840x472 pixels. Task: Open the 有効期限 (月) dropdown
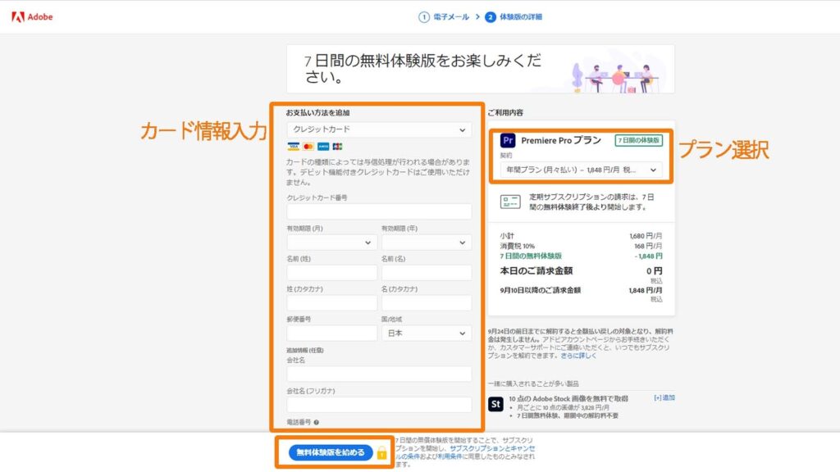(x=331, y=243)
